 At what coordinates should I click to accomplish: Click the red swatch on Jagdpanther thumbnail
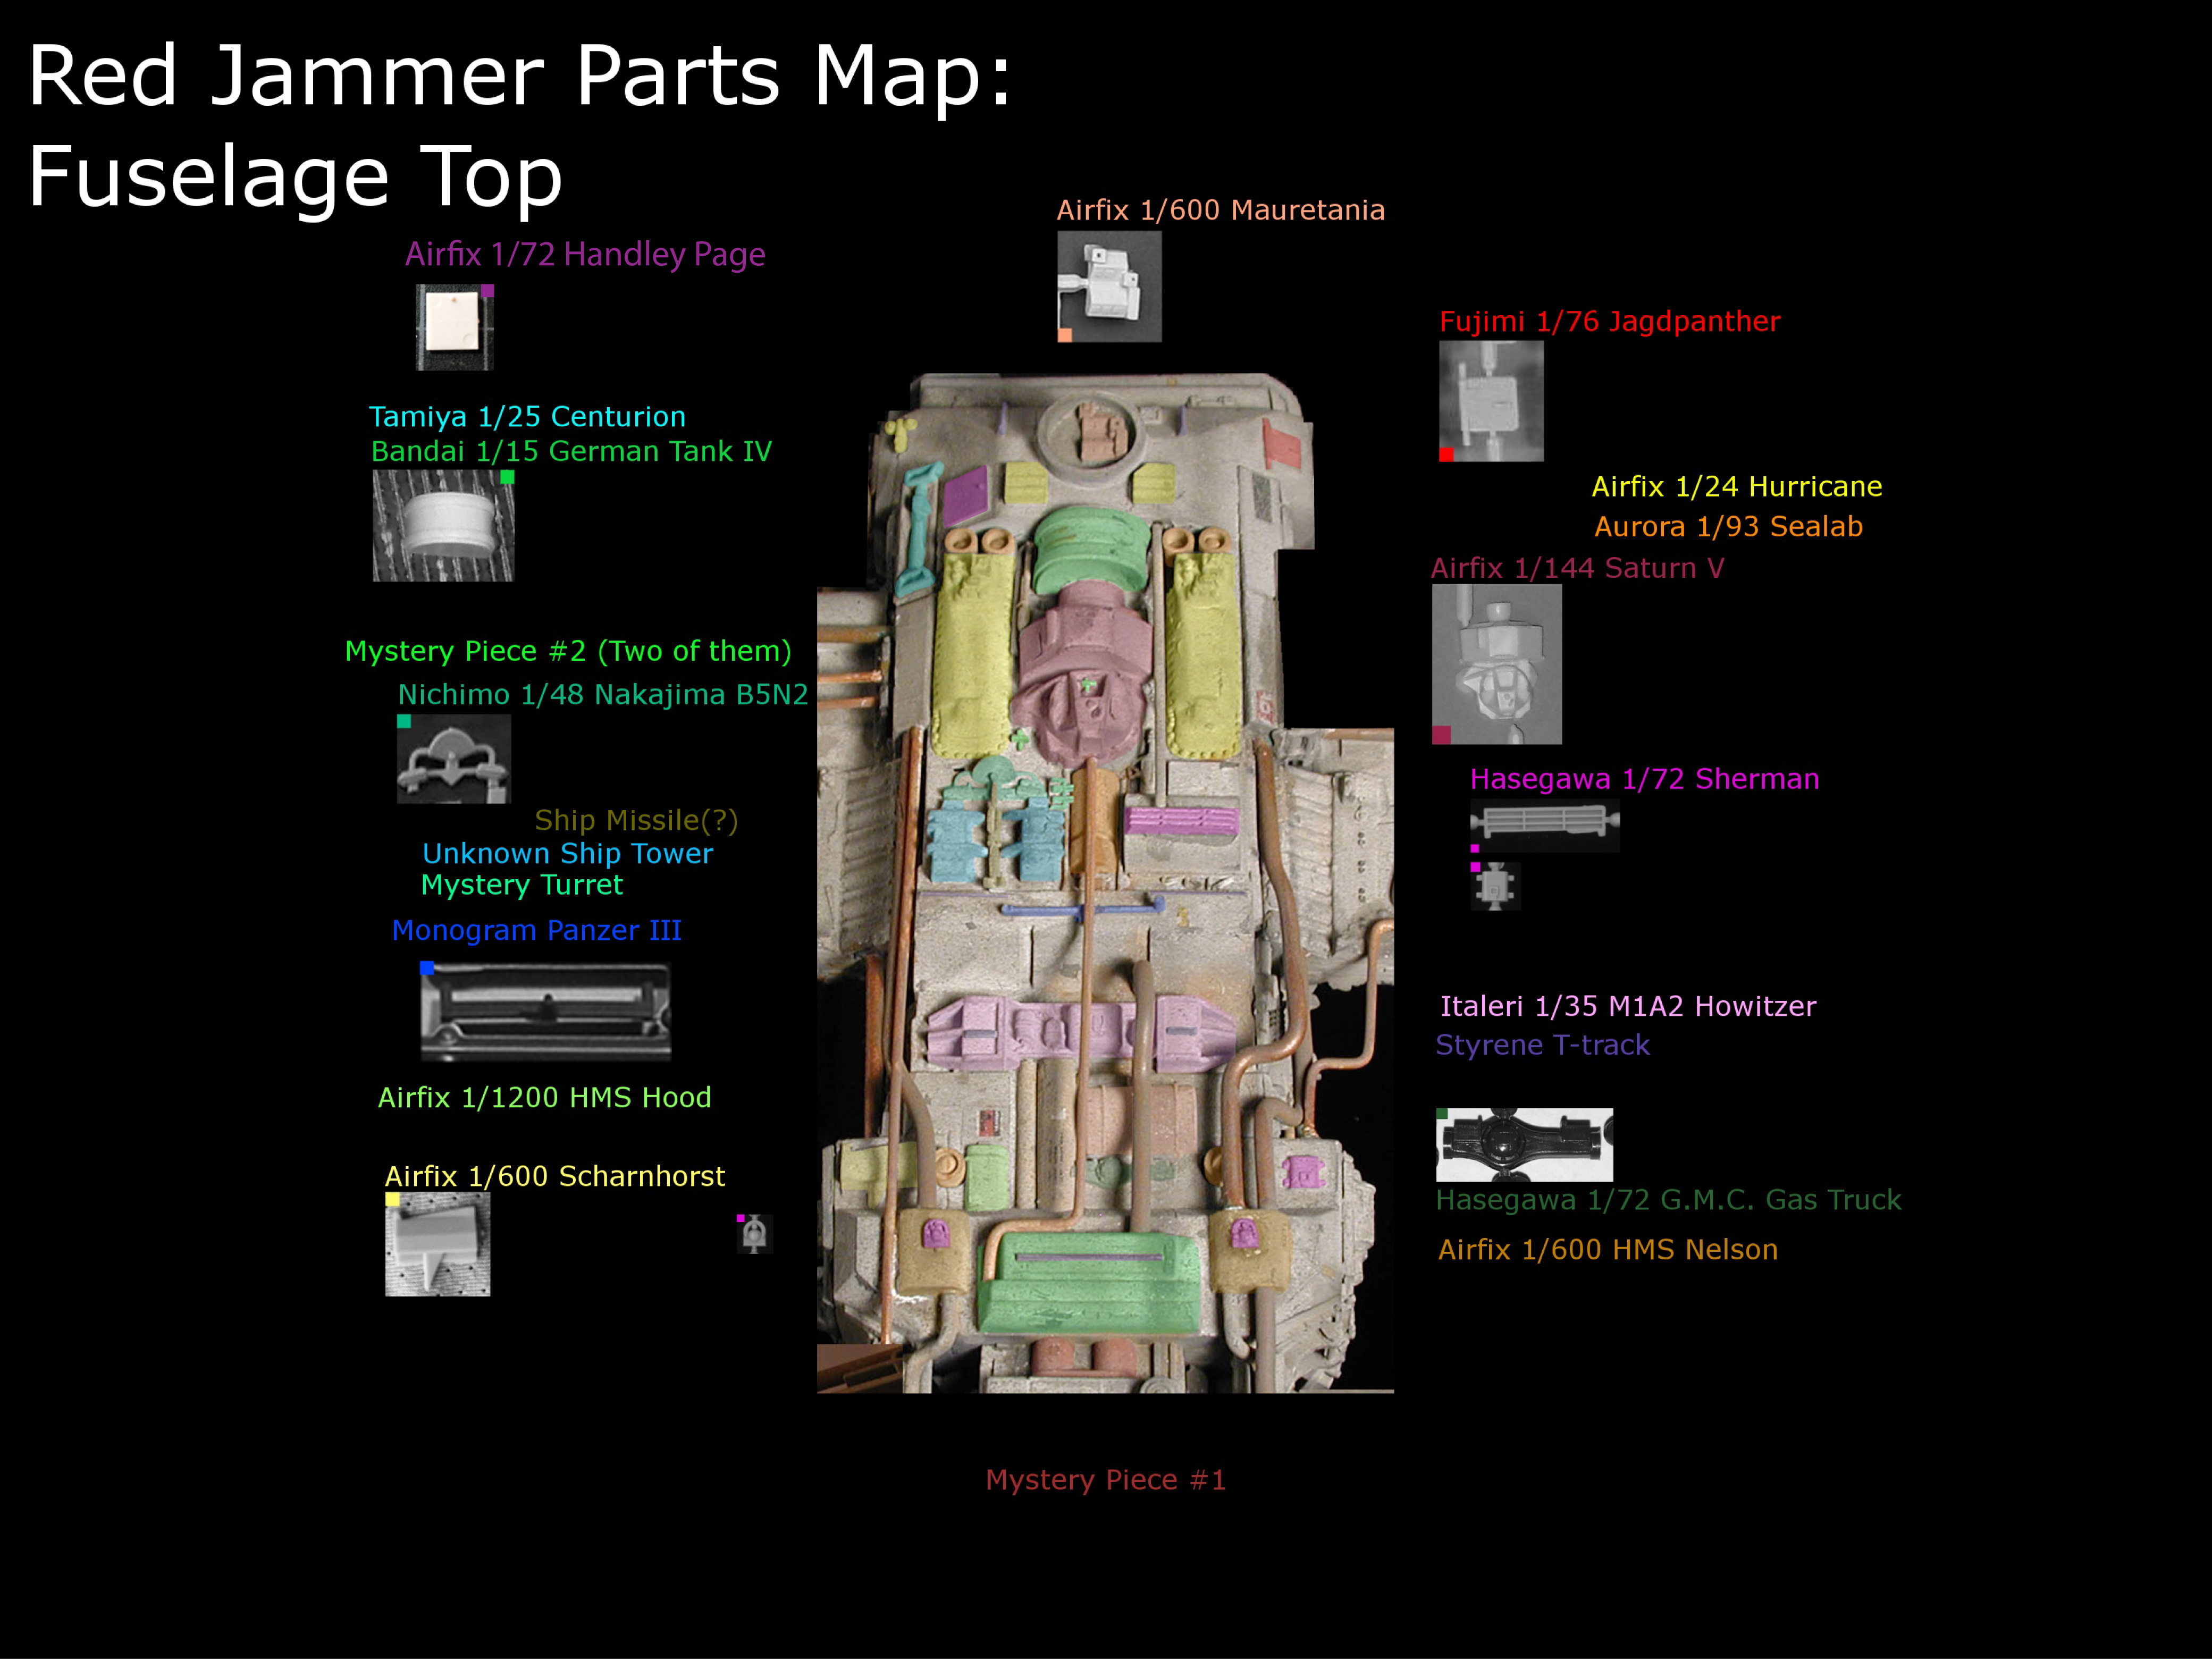pyautogui.click(x=1446, y=454)
